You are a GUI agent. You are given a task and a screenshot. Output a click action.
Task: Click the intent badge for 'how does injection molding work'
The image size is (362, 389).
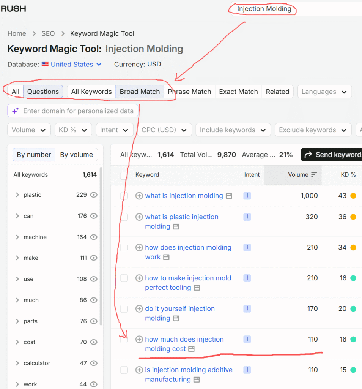coord(247,247)
